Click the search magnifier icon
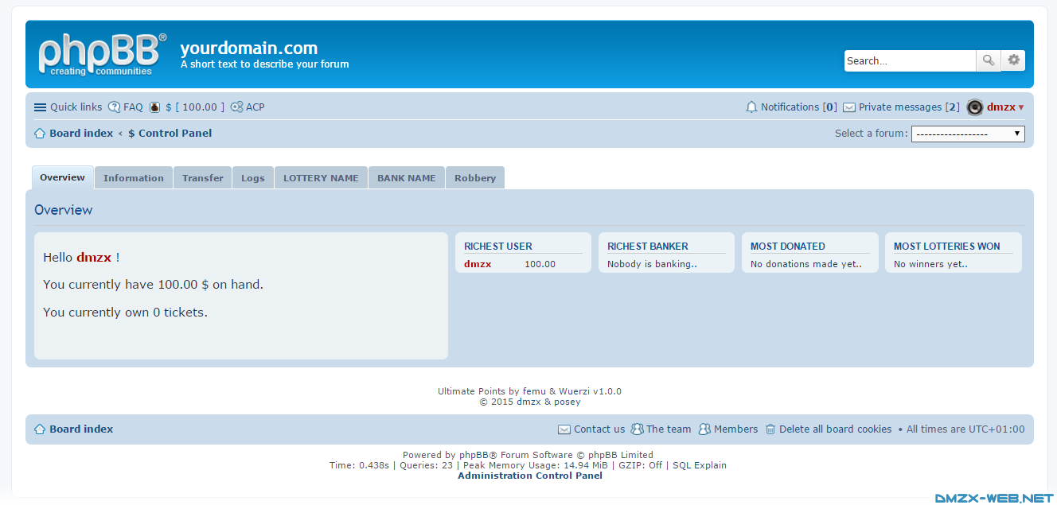Image resolution: width=1057 pixels, height=505 pixels. pyautogui.click(x=988, y=60)
